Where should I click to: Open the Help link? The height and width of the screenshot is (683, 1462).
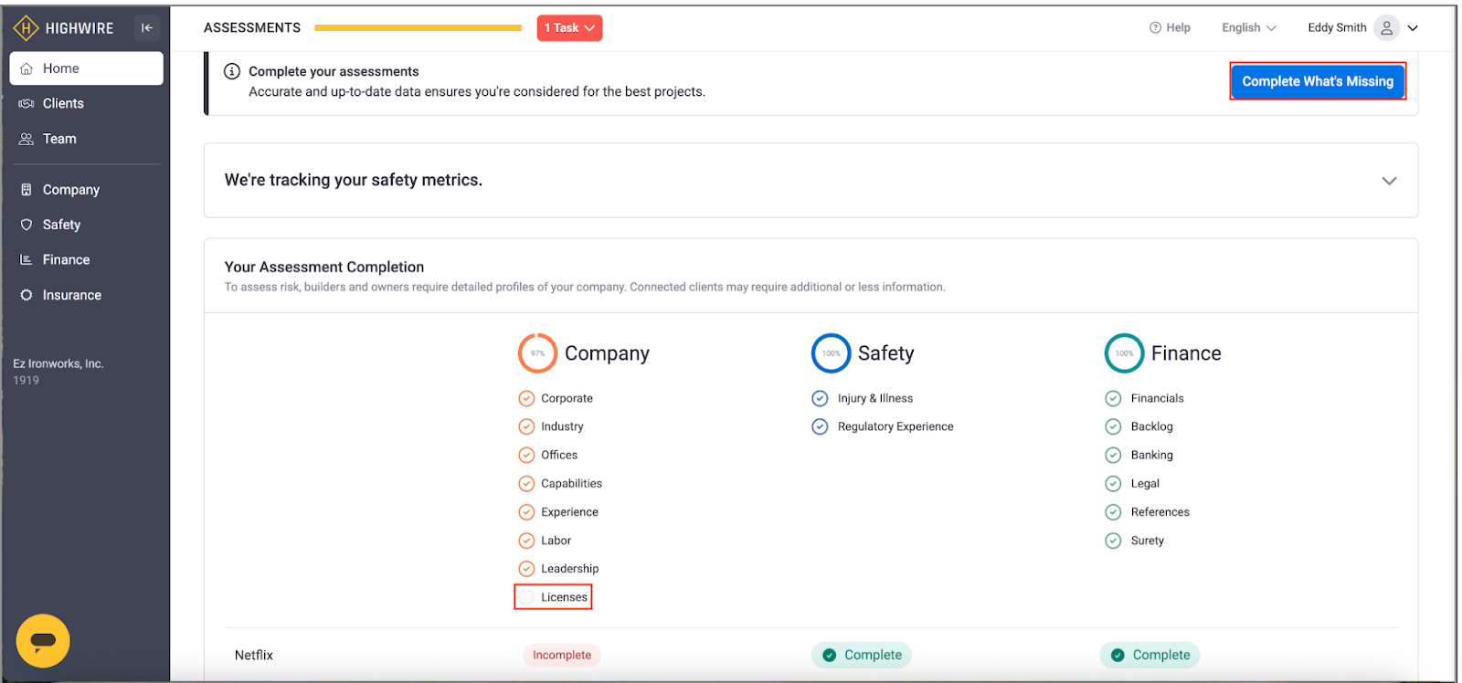coord(1170,28)
